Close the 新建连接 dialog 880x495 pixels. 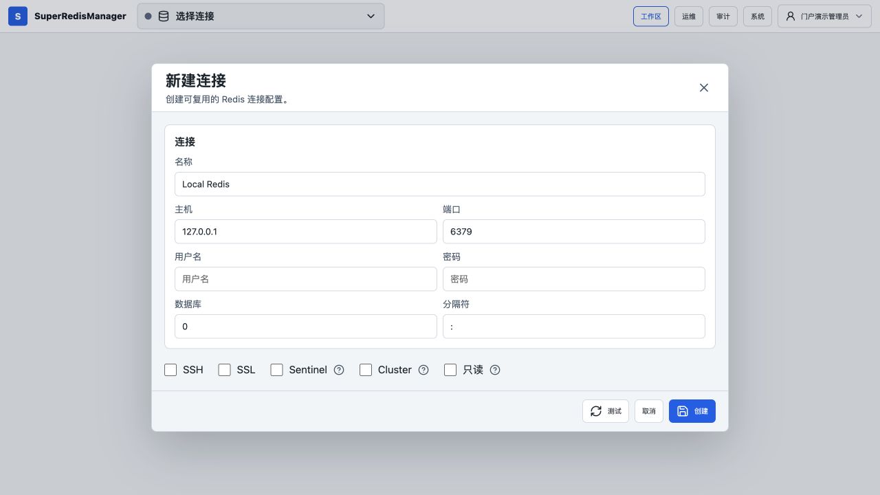pos(704,87)
